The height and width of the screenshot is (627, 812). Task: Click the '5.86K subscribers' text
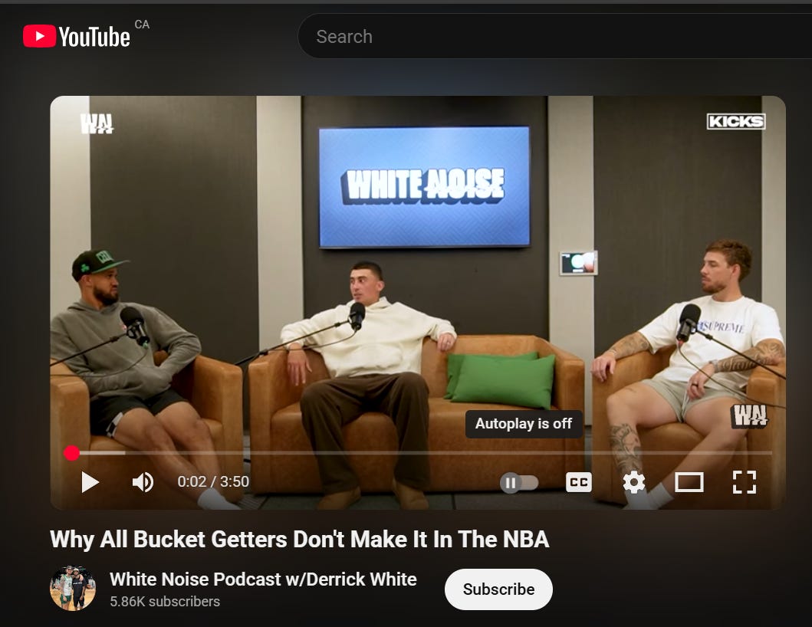[165, 602]
